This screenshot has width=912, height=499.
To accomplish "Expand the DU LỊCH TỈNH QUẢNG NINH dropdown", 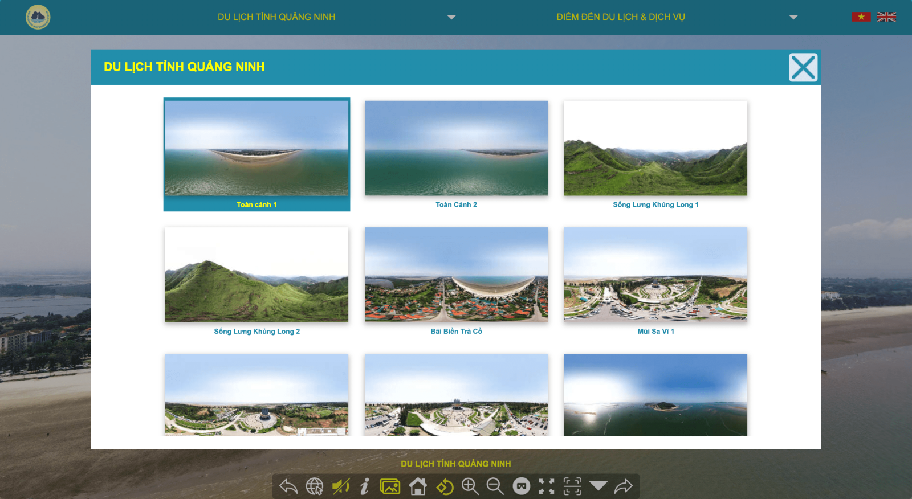I will coord(451,17).
